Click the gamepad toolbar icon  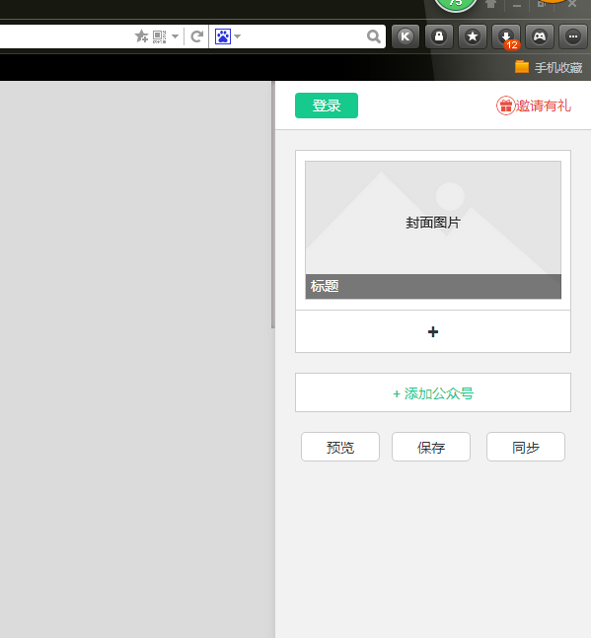[x=540, y=36]
